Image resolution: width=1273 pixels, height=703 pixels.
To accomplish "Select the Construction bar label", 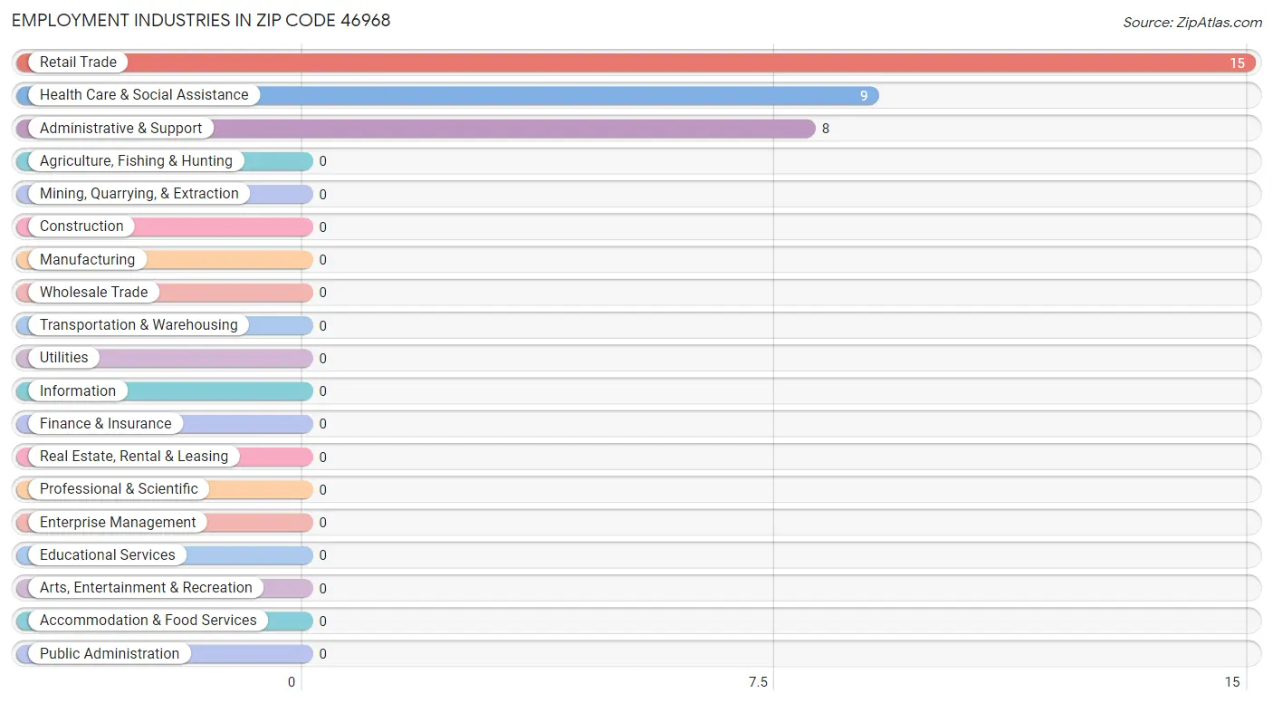I will [81, 226].
